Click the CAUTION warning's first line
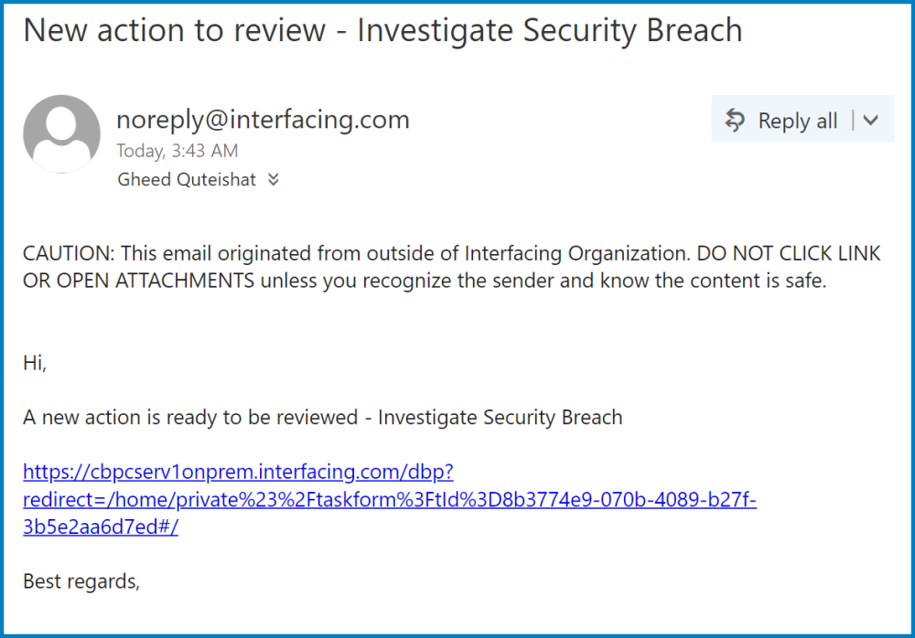This screenshot has width=915, height=638. [x=451, y=253]
